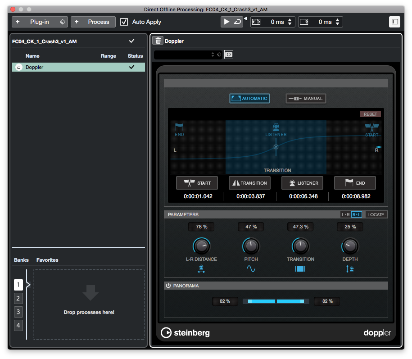The image size is (412, 359).
Task: Select bank 4
Action: [18, 326]
